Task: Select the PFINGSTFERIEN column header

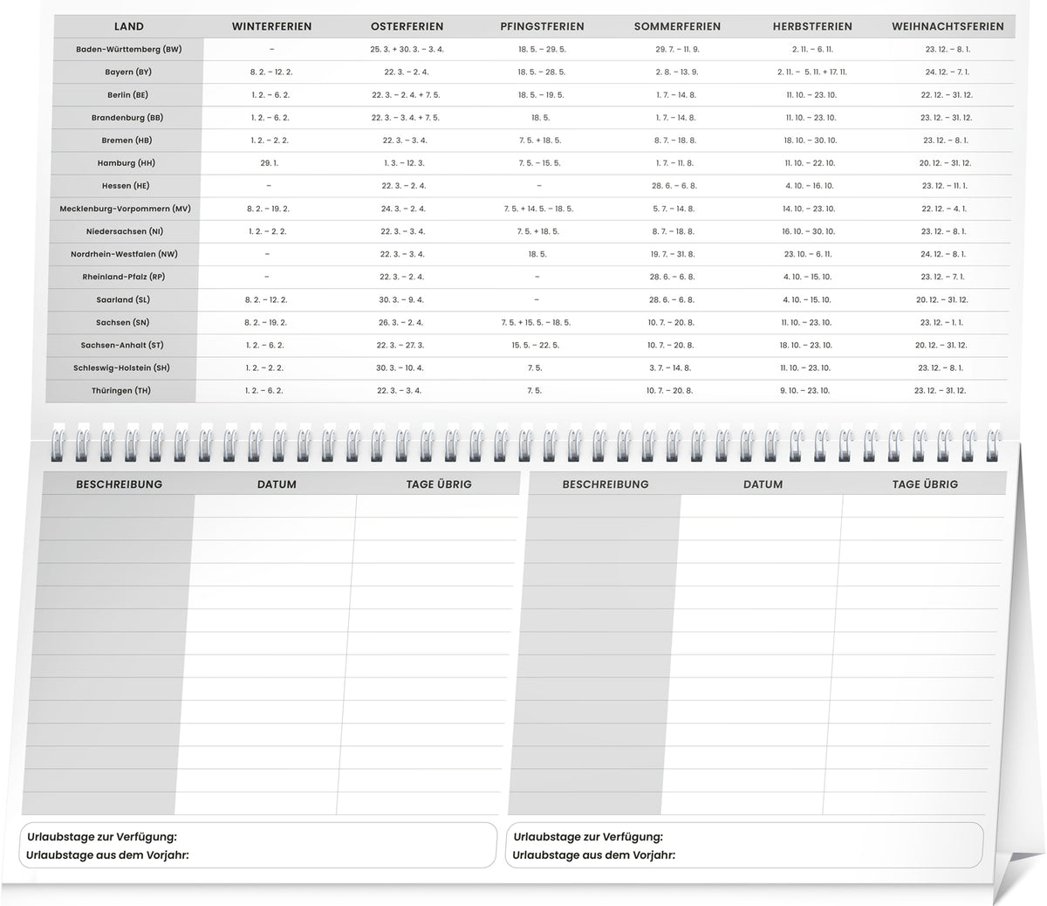Action: point(542,27)
